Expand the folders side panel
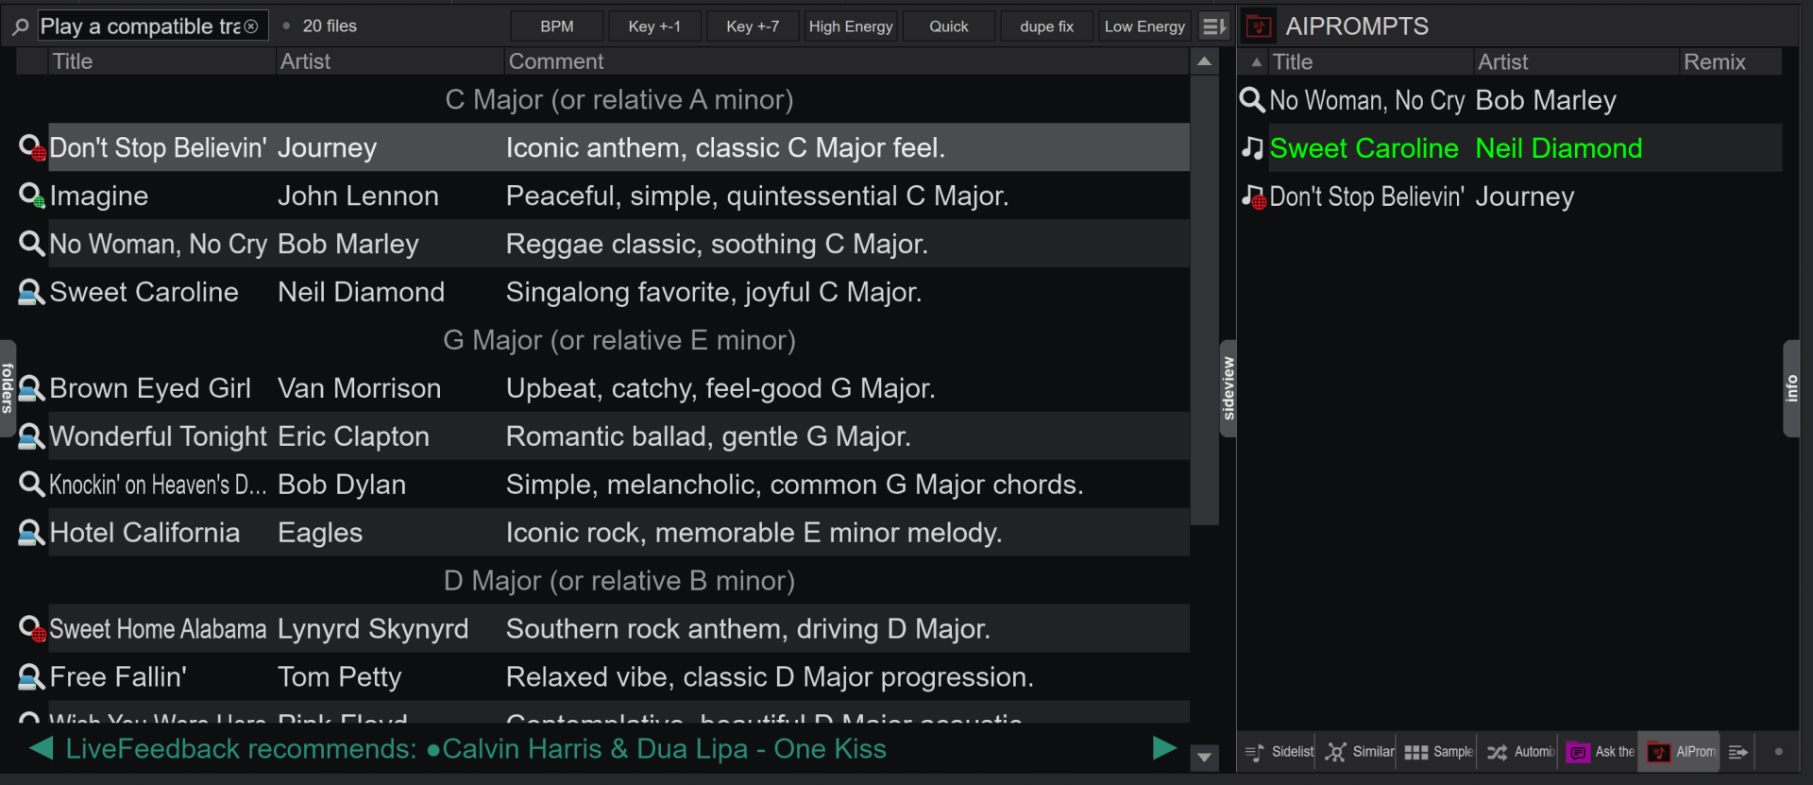The image size is (1813, 785). [x=8, y=388]
